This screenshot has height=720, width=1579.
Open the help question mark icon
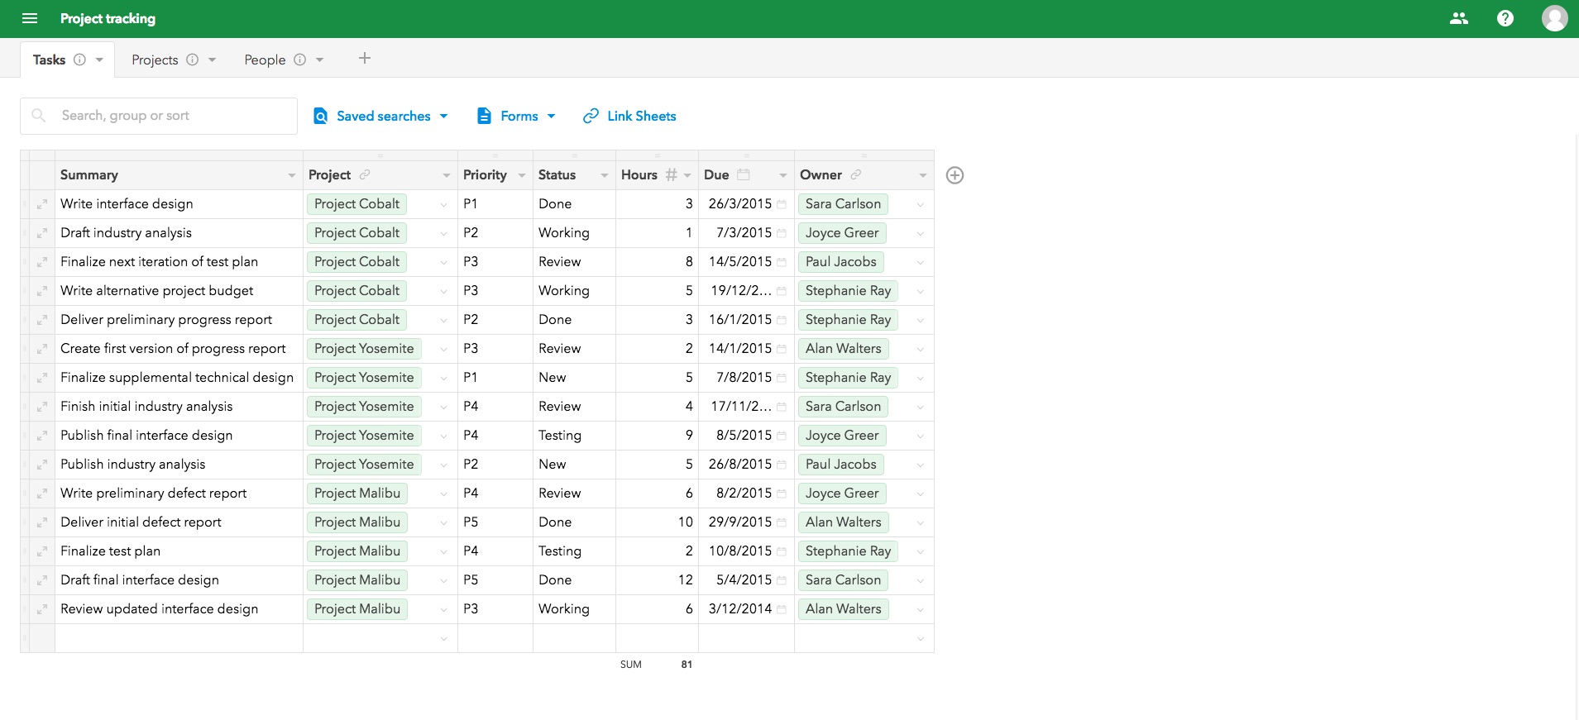click(x=1505, y=18)
